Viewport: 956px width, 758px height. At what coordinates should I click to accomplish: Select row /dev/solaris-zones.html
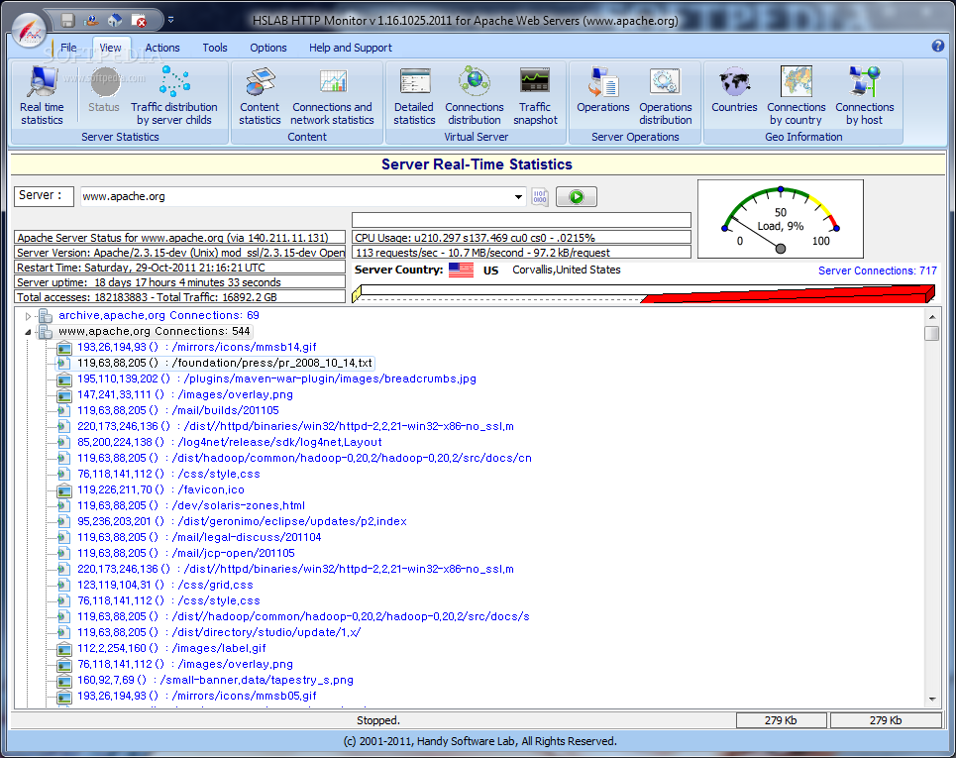[x=191, y=505]
